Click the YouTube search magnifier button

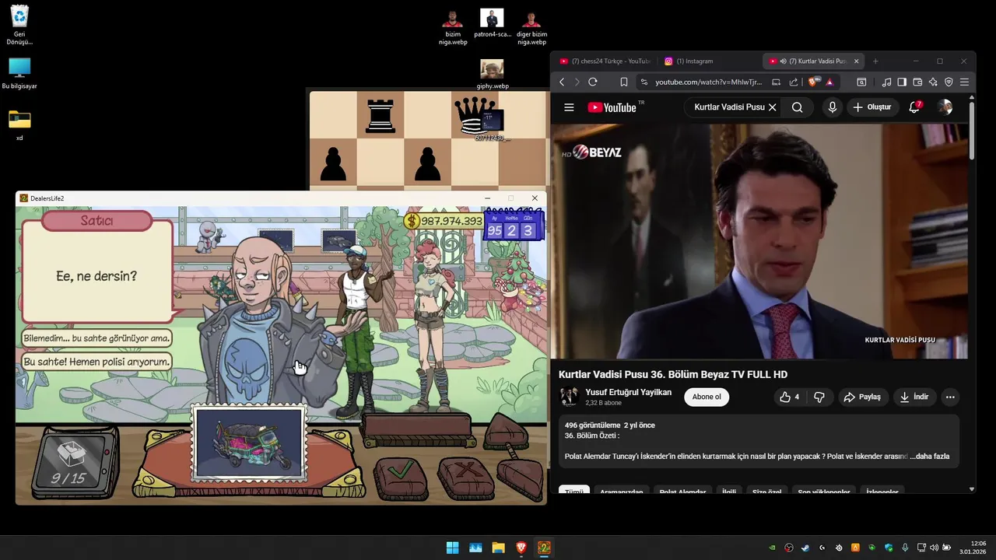click(797, 107)
